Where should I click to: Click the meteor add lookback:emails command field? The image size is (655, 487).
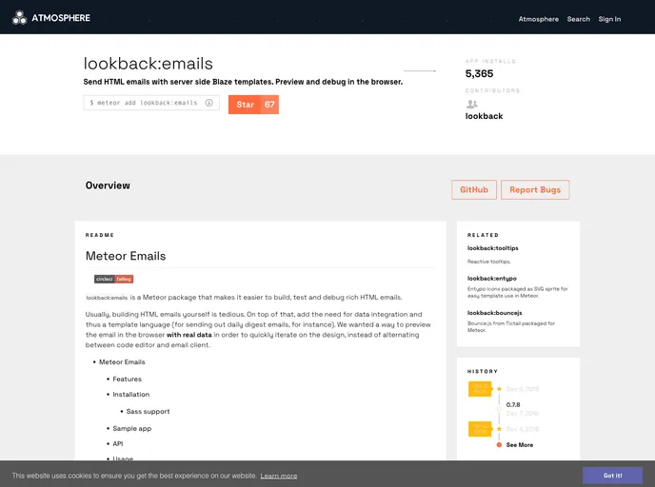(x=151, y=103)
